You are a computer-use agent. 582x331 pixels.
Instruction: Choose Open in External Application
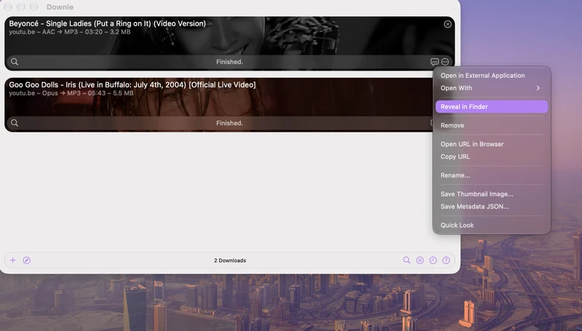[x=492, y=76]
